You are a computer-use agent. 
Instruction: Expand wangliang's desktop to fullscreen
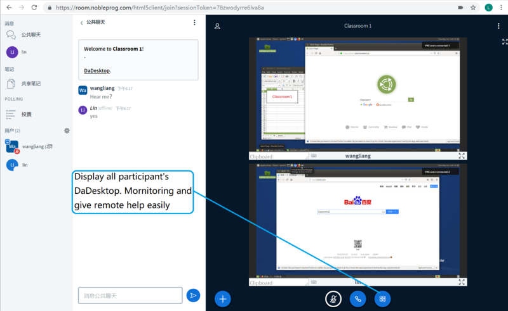point(462,156)
